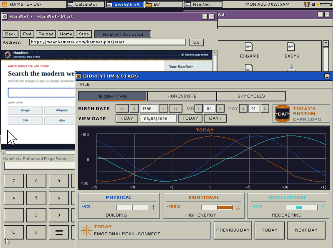Viewport: 333px width, 248px height.
Task: Open the CNN quick link
Action: [25, 120]
